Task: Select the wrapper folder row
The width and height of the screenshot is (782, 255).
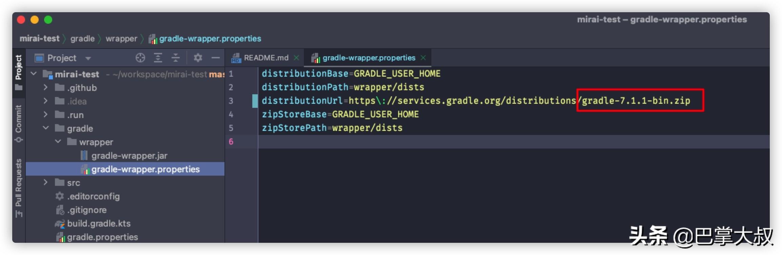Action: (x=125, y=142)
